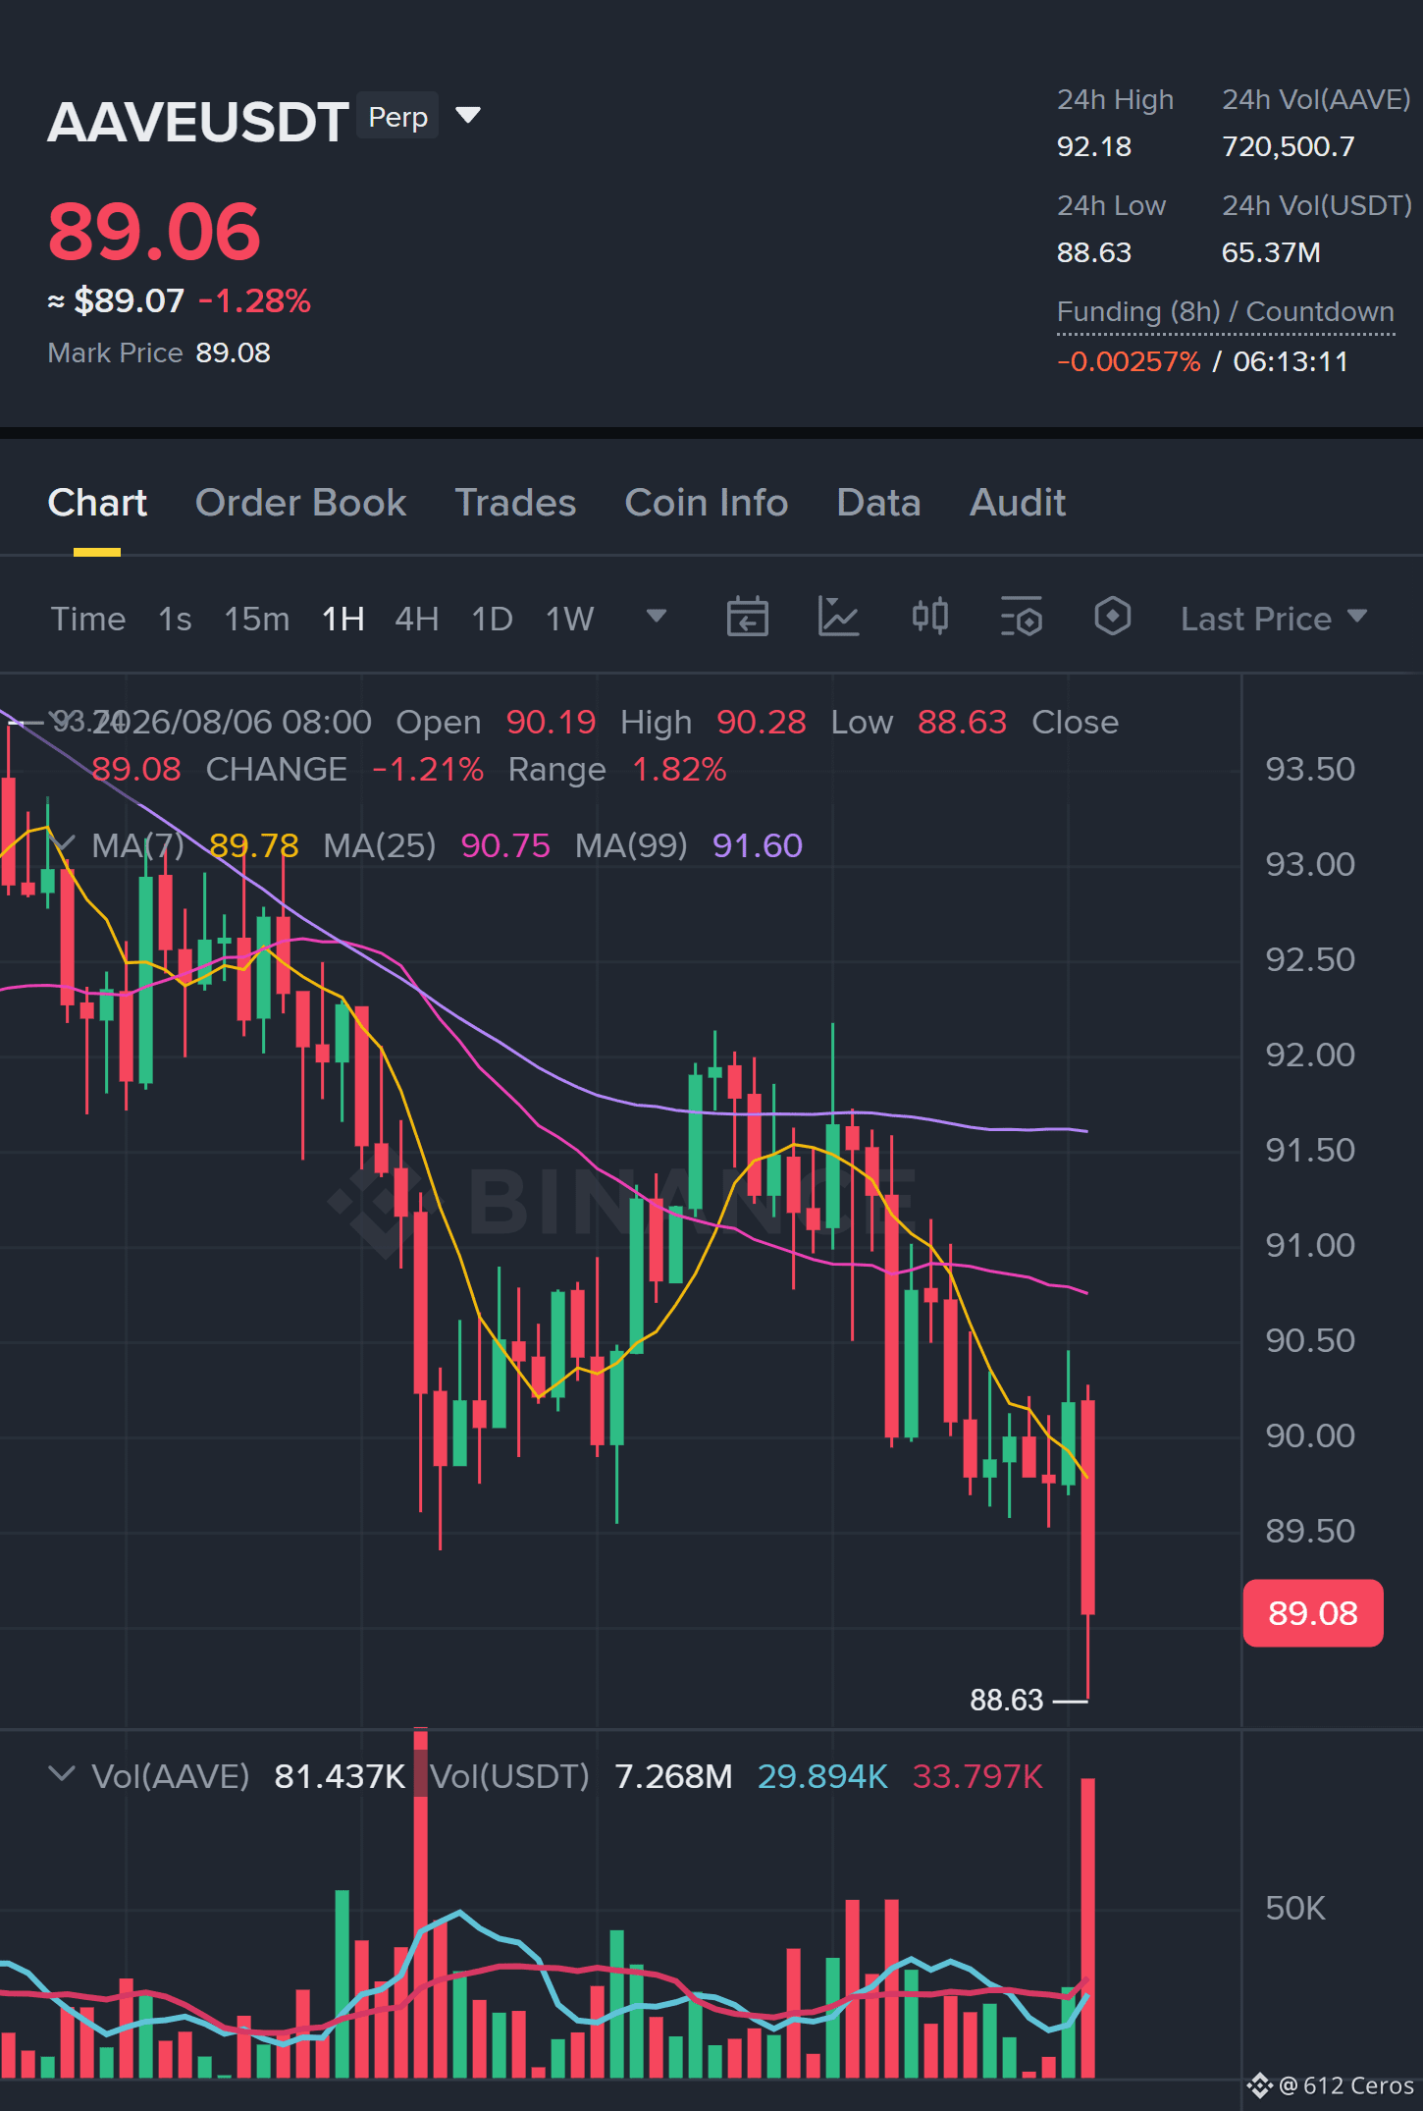Switch to the Chart tab
Screen dimensions: 1423x2111
(x=97, y=502)
